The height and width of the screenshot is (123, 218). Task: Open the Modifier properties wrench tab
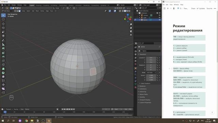[x=136, y=71]
